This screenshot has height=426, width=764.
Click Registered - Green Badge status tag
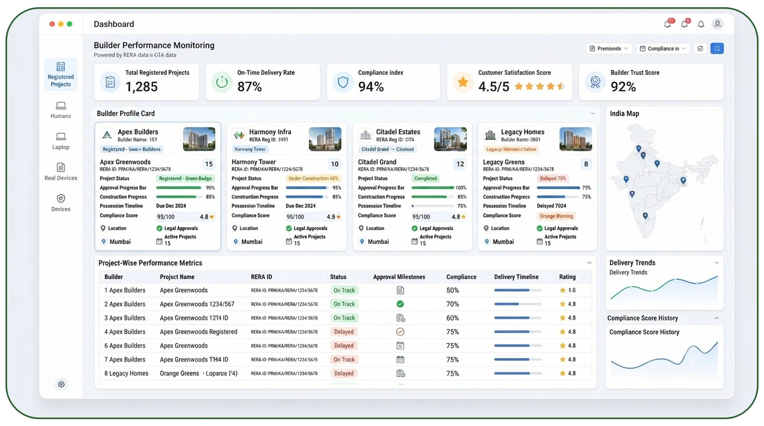(185, 178)
